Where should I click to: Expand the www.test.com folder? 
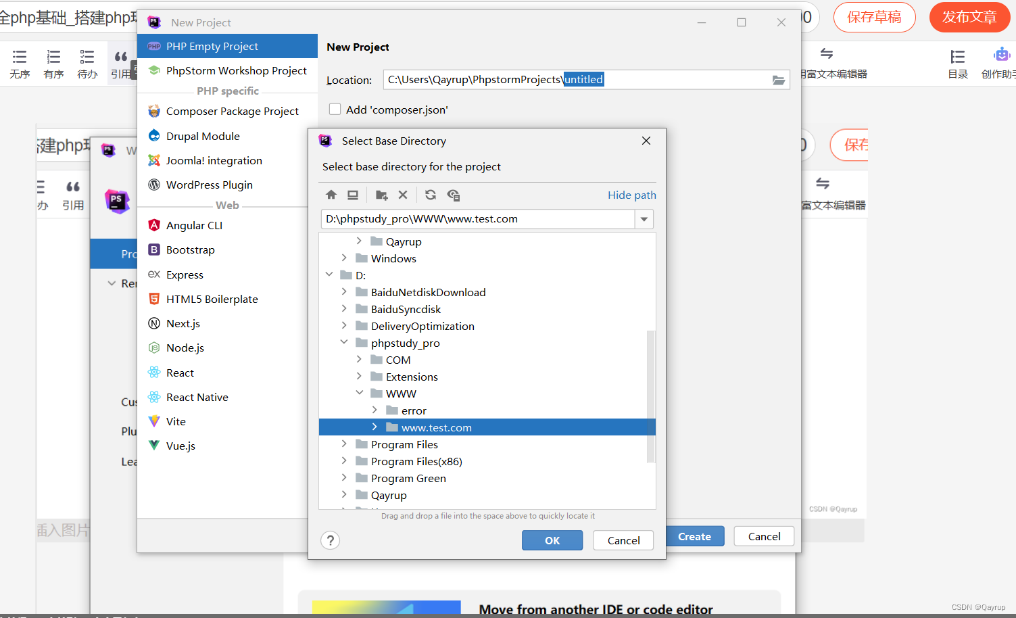(x=374, y=427)
